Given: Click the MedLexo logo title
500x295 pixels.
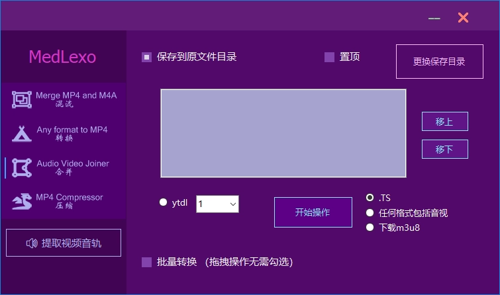Looking at the screenshot, I should (62, 57).
